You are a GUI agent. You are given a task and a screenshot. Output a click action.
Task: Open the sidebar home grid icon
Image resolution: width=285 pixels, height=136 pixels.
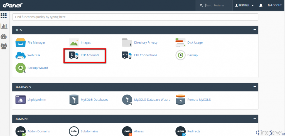4,16
